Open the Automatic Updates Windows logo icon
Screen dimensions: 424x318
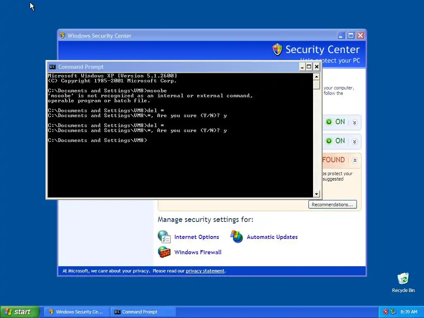(236, 236)
